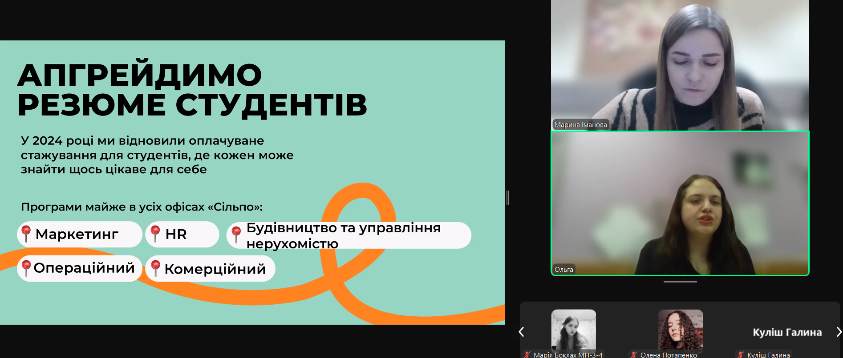Click the red pin next to Комерційний
Screen dimensions: 843x358
coord(155,268)
